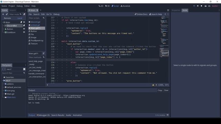Open the script editor Go To menu
Image resolution: width=221 pixels, height=124 pixels.
click(49, 14)
